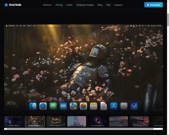Select the snowy mountain camp thumbnail

119,121
